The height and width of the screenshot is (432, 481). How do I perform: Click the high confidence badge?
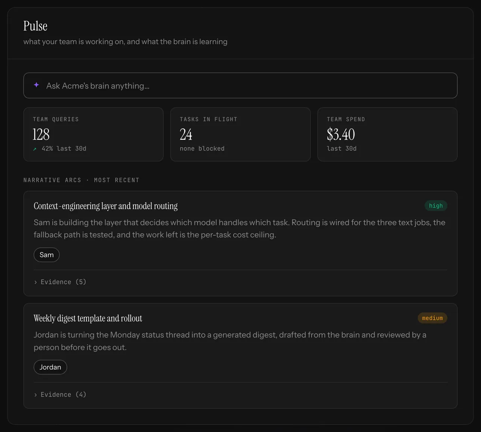click(x=436, y=205)
